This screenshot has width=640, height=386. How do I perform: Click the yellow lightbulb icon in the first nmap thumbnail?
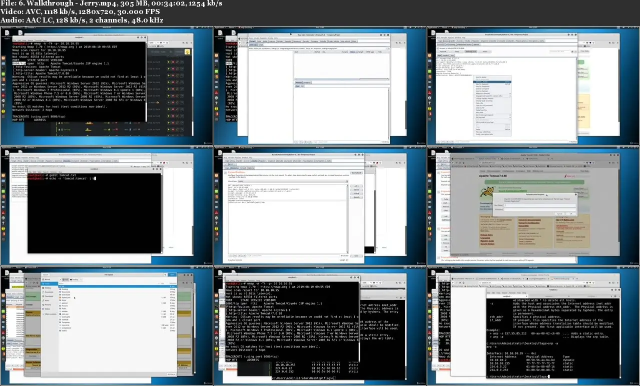[187, 51]
